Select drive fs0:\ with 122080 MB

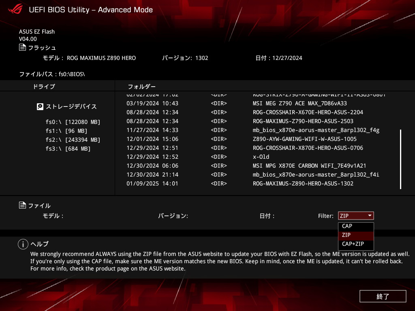click(x=73, y=122)
